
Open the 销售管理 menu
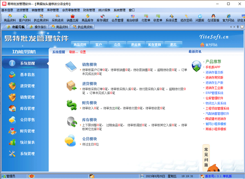[38, 10]
